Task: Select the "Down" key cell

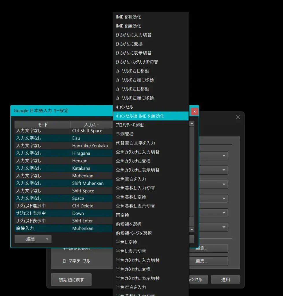Action: pyautogui.click(x=92, y=213)
